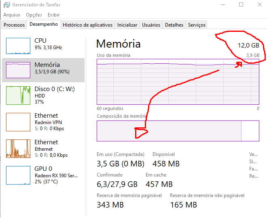Open the Histórico de aplicativos tab

(x=87, y=25)
